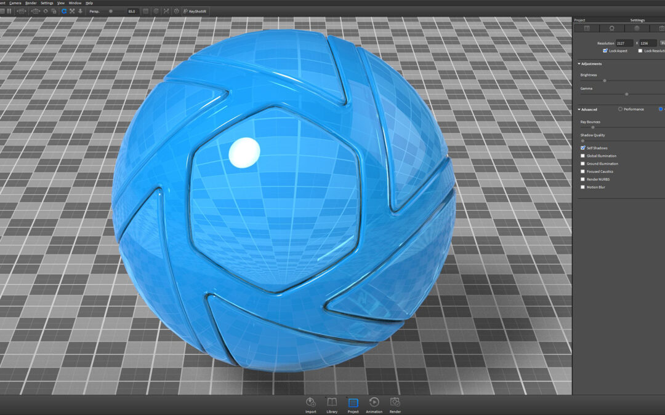The height and width of the screenshot is (415, 665).
Task: Click the resolution width input field
Action: [624, 43]
